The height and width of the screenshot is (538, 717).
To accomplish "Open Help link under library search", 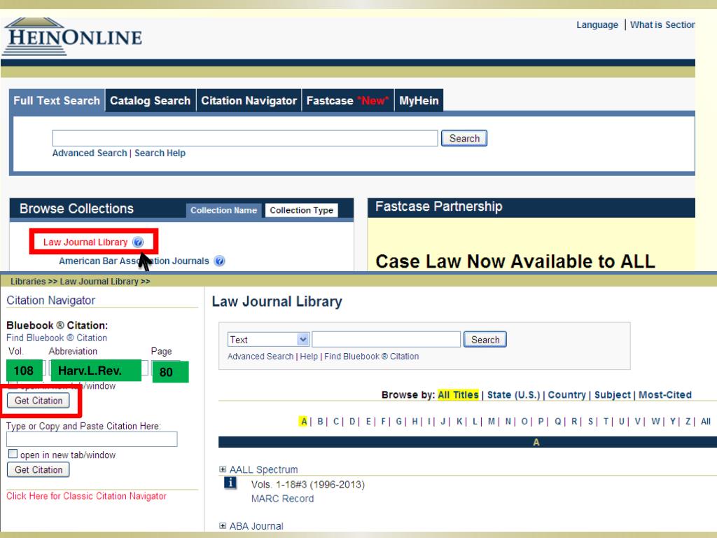I will (x=309, y=356).
